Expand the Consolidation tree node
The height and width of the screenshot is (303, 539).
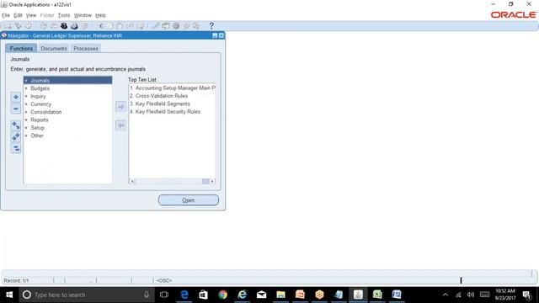[26, 112]
